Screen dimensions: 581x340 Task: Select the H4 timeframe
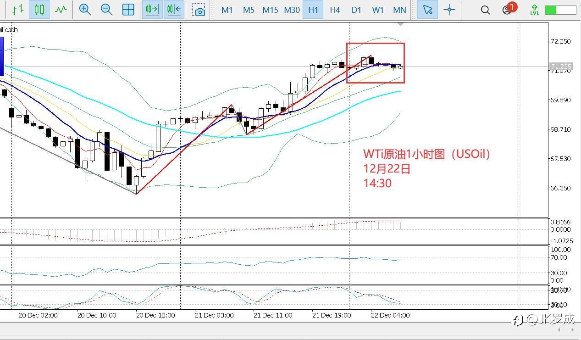(x=335, y=10)
